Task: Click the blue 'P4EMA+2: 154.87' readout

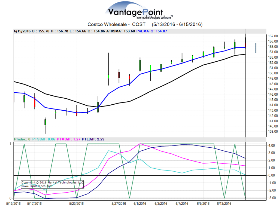Action: (151, 31)
